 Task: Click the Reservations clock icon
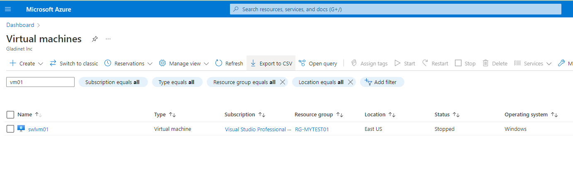pos(108,63)
